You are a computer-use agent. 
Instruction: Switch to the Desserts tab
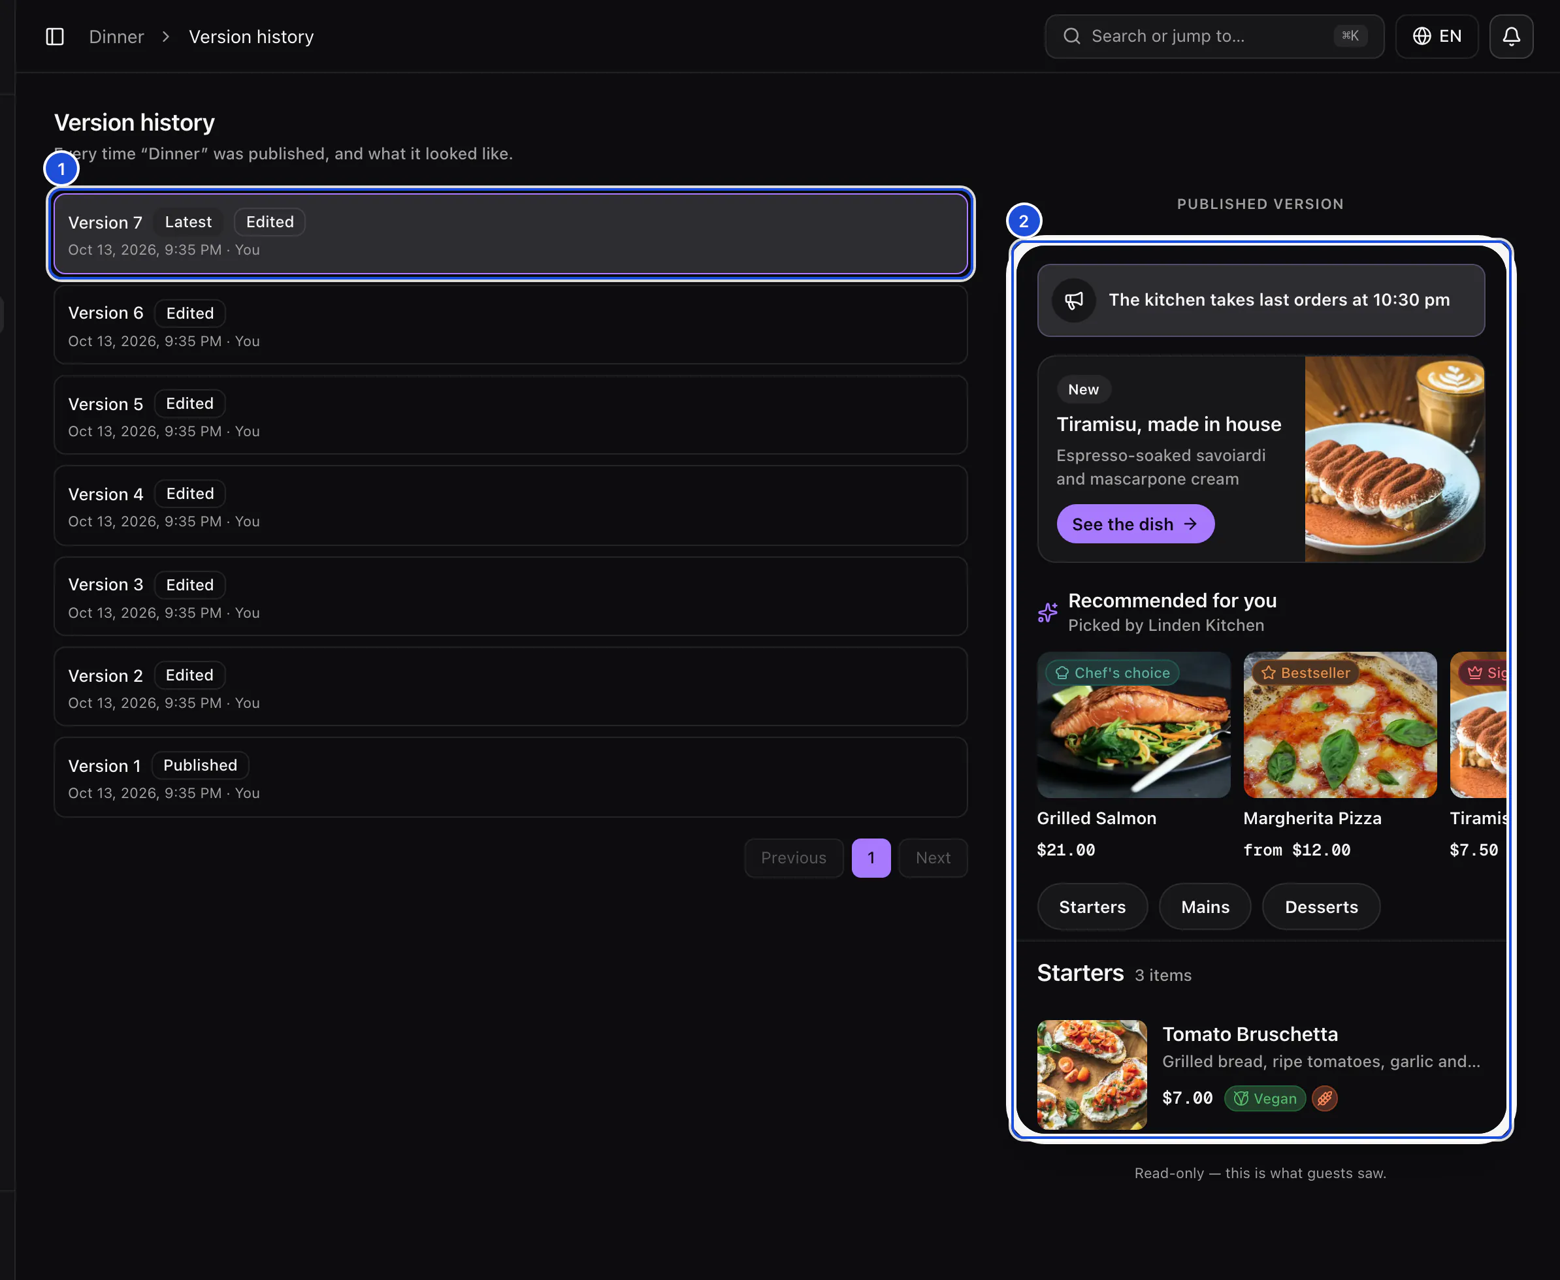(1321, 907)
